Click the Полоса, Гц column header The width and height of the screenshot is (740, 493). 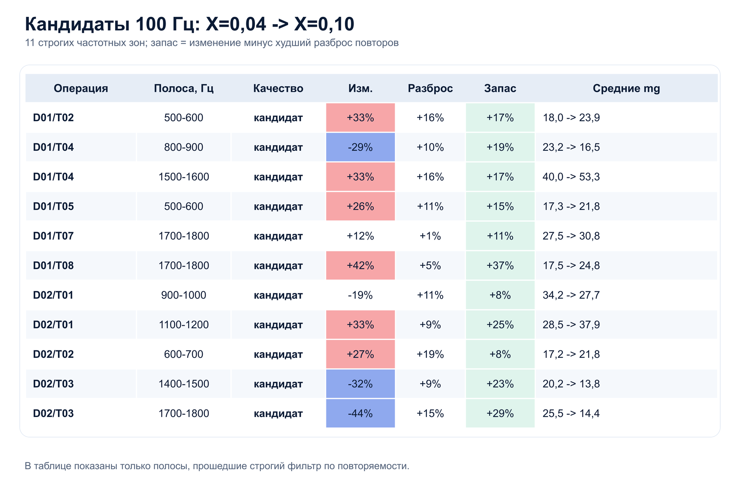[x=184, y=88]
